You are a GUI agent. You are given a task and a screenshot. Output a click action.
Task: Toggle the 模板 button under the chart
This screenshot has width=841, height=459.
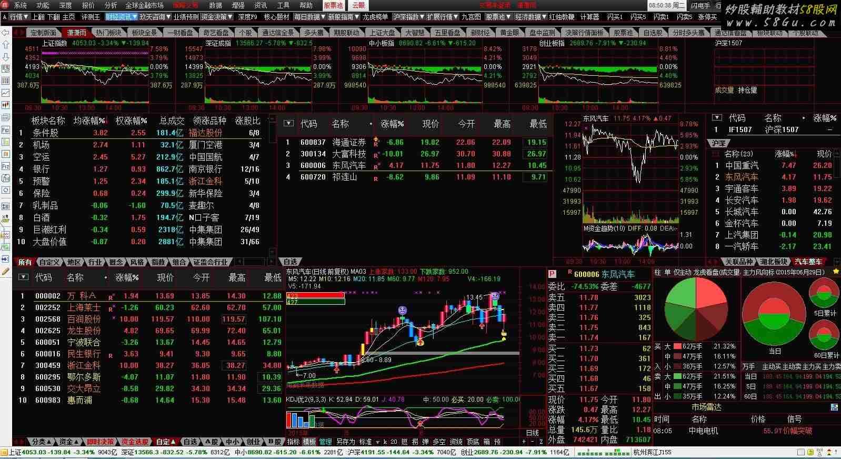point(309,442)
